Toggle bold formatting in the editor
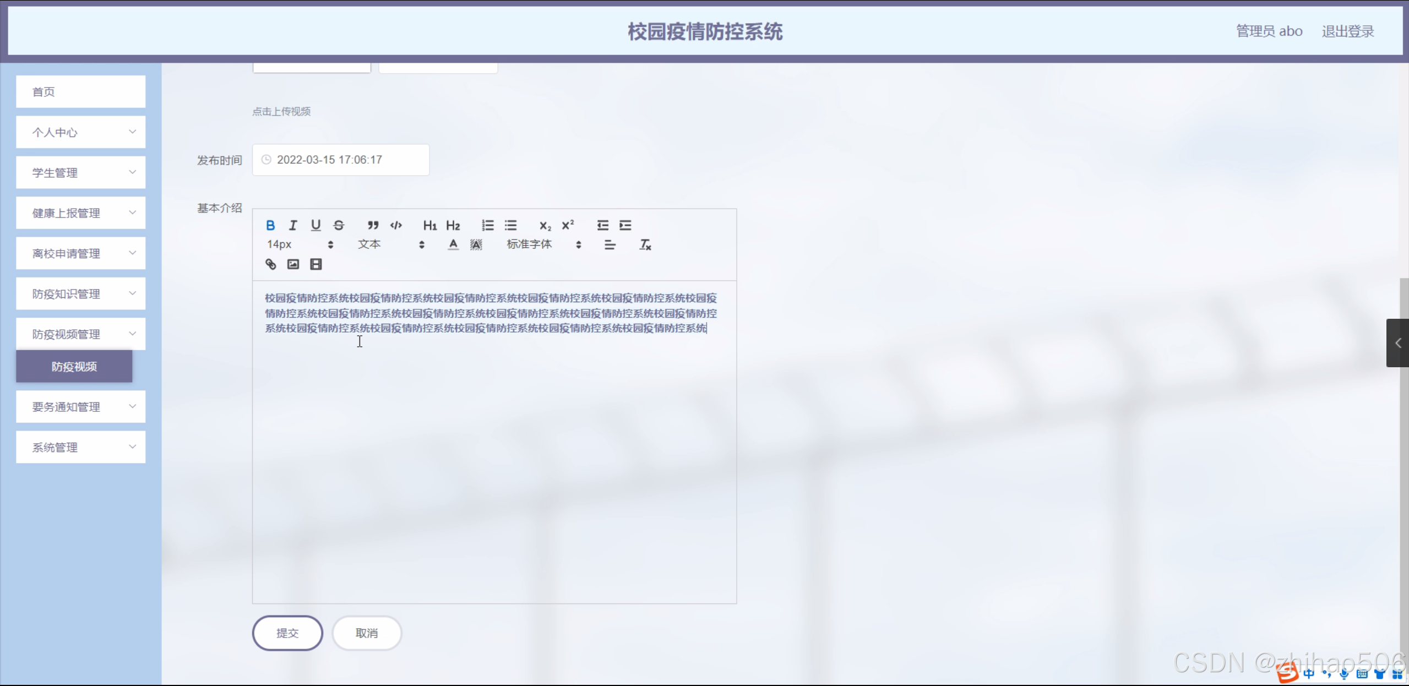This screenshot has width=1409, height=686. pyautogui.click(x=270, y=225)
